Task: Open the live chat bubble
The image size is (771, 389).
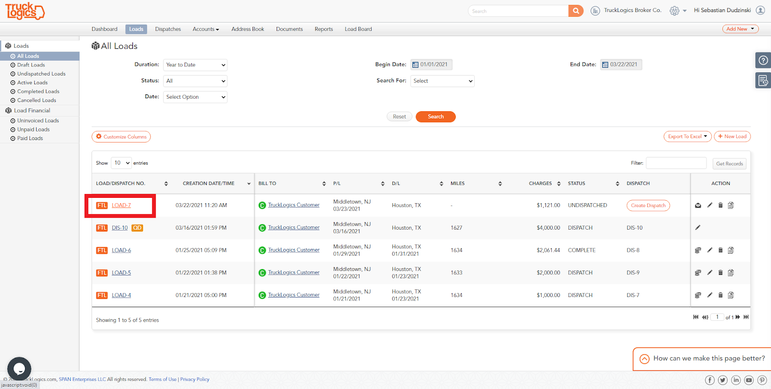Action: pyautogui.click(x=19, y=369)
